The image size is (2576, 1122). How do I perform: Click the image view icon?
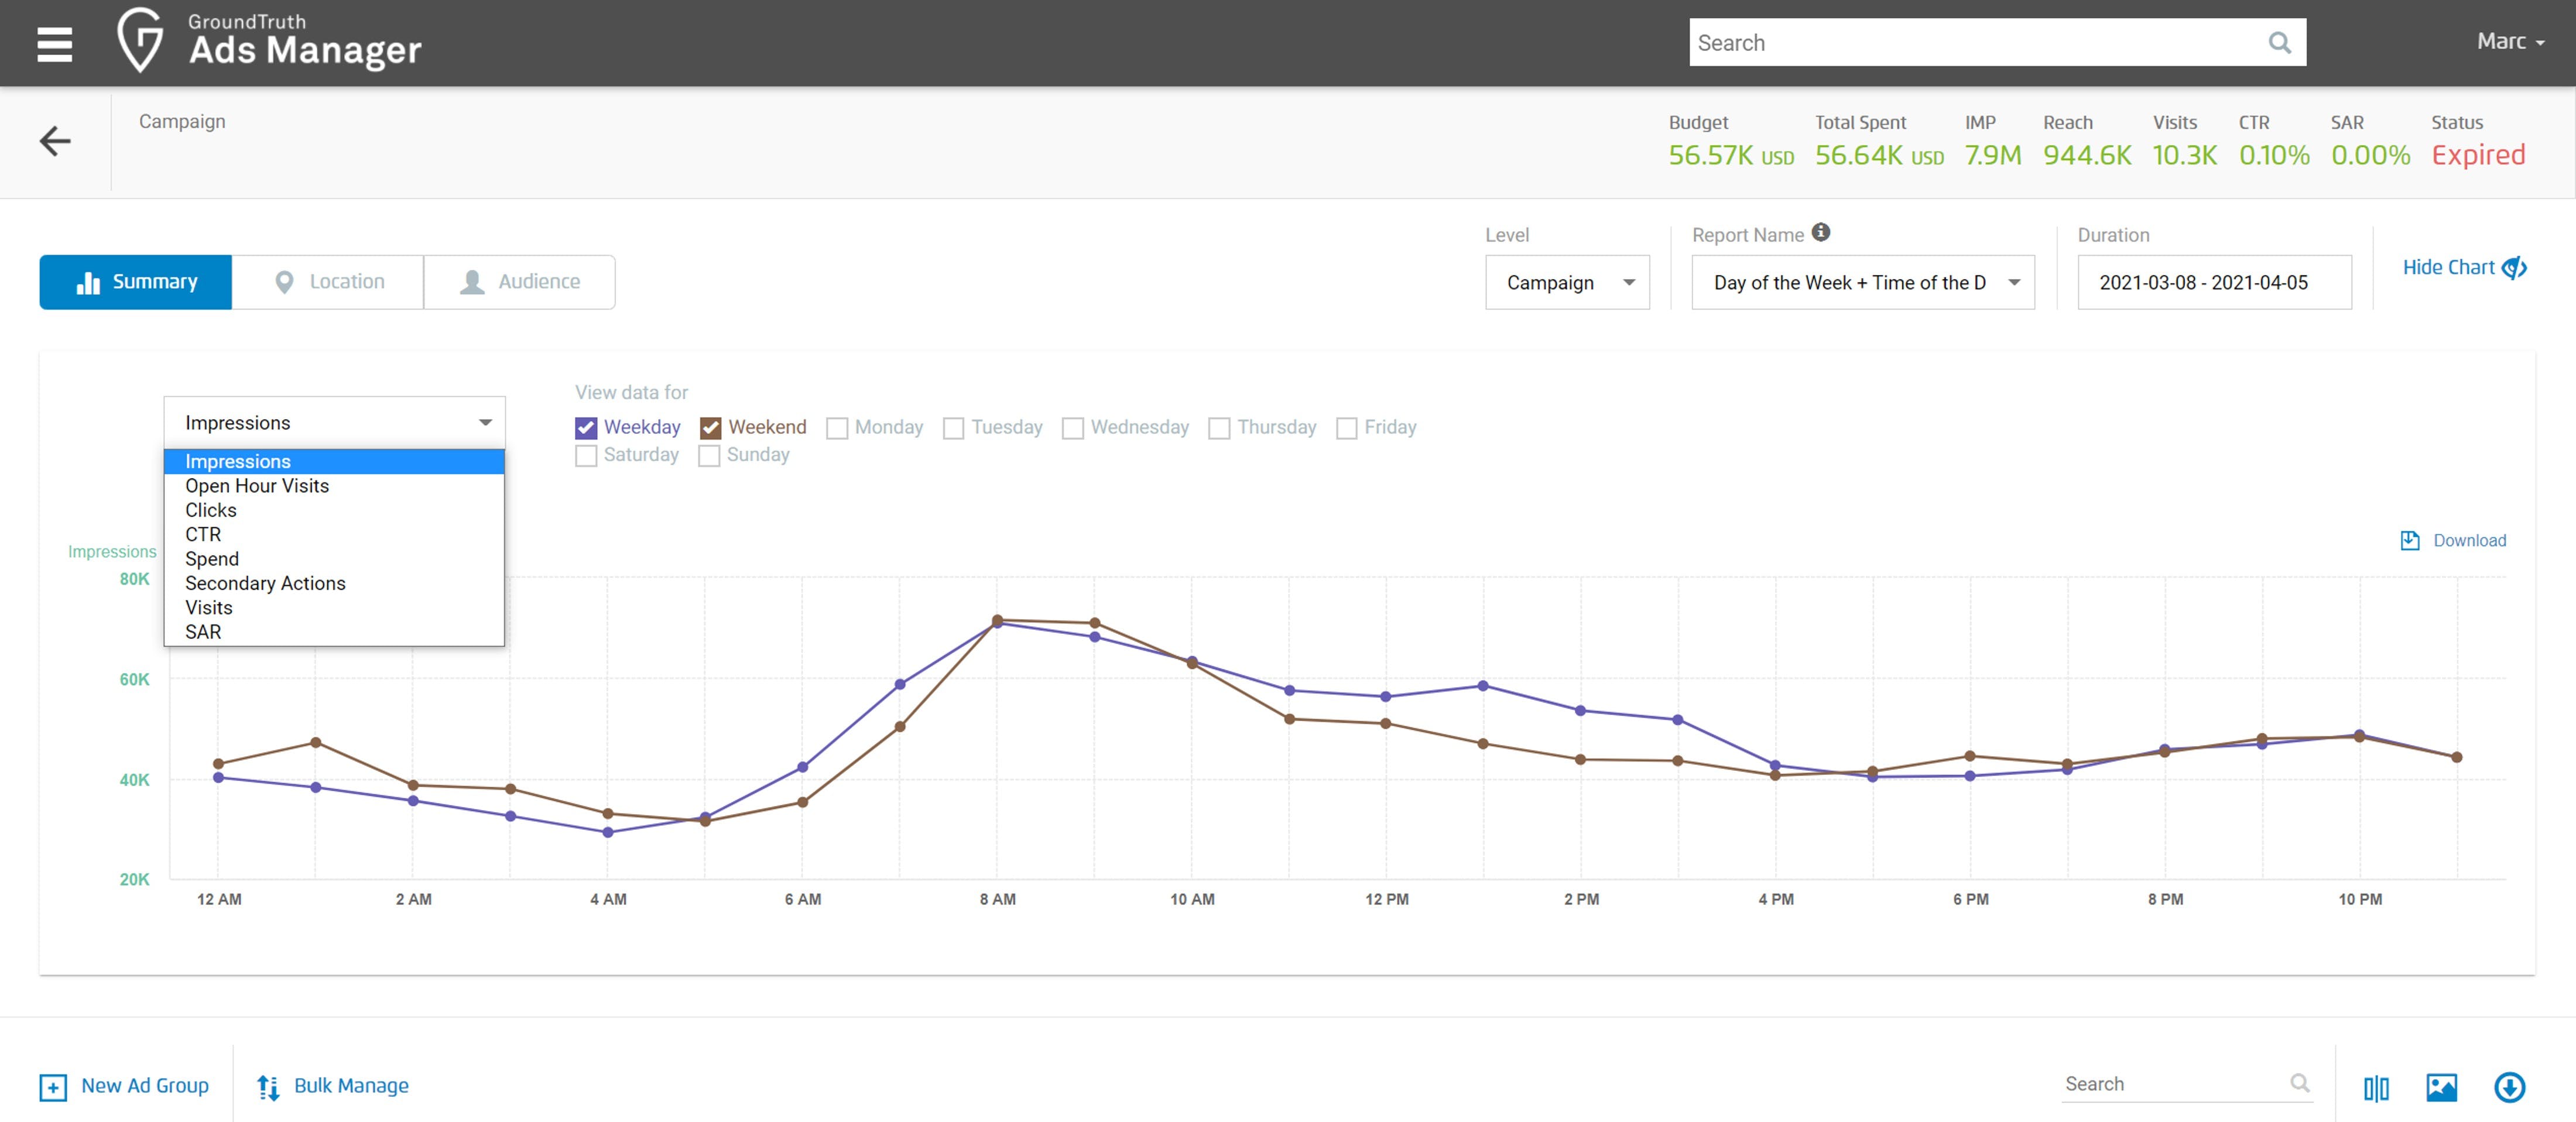(2441, 1087)
